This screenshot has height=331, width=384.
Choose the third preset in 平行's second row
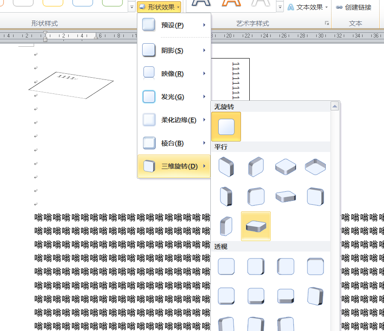pos(285,197)
